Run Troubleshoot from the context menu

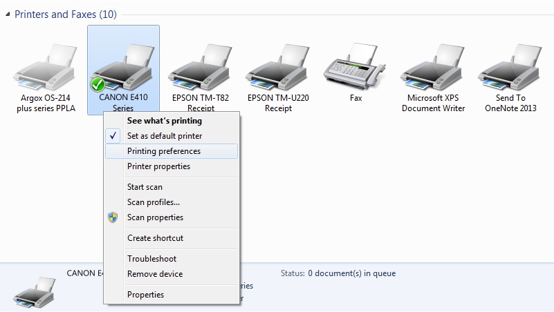[151, 259]
